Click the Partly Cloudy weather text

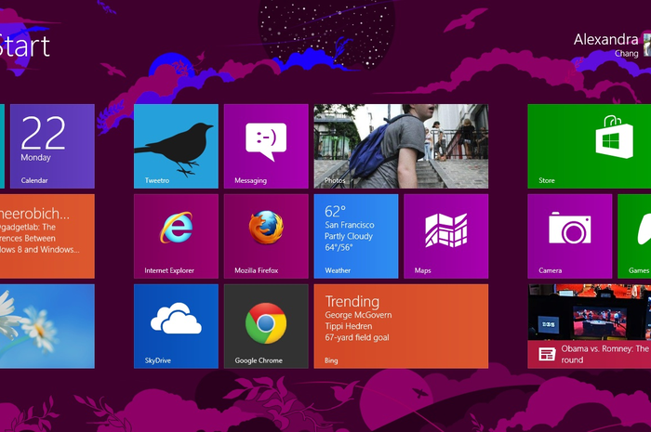[349, 236]
